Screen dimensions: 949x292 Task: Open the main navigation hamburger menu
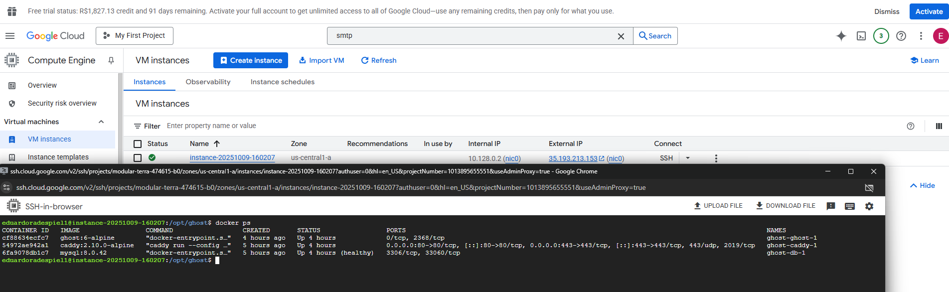point(10,36)
